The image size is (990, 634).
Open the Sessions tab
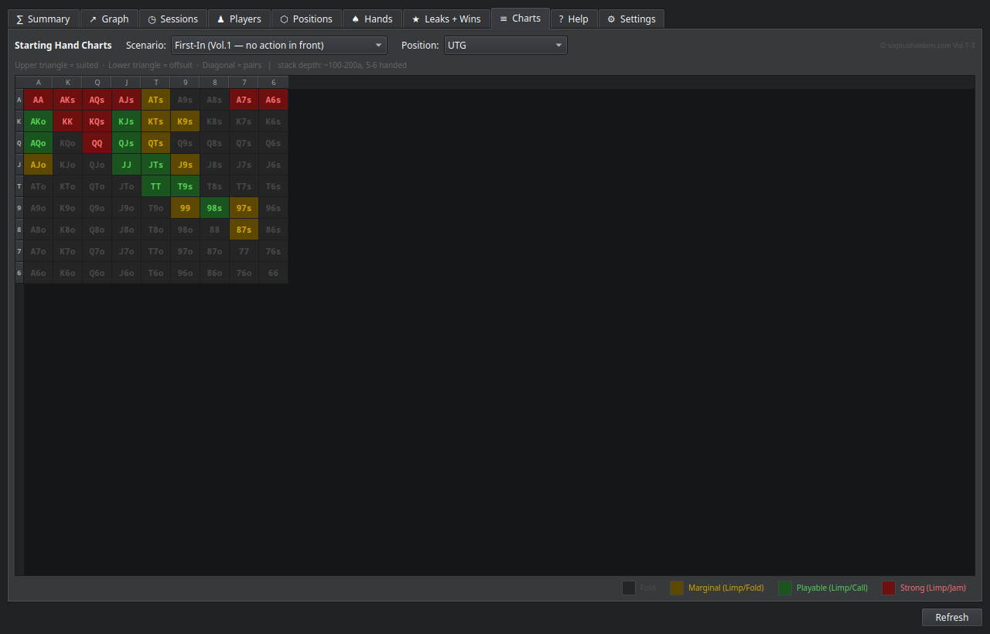click(x=173, y=19)
